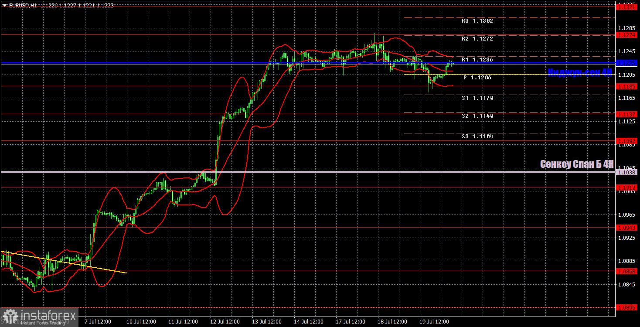
Task: Click the red 1.1274 price level tag
Action: click(627, 34)
